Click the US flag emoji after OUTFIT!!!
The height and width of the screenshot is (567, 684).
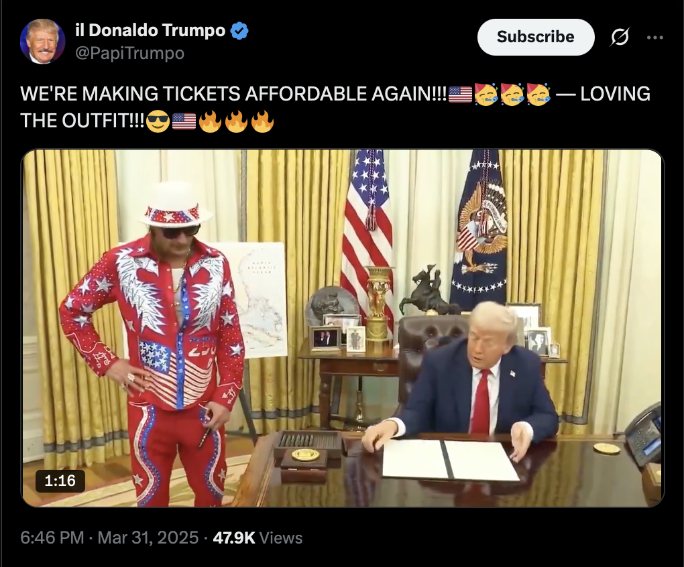click(x=184, y=121)
